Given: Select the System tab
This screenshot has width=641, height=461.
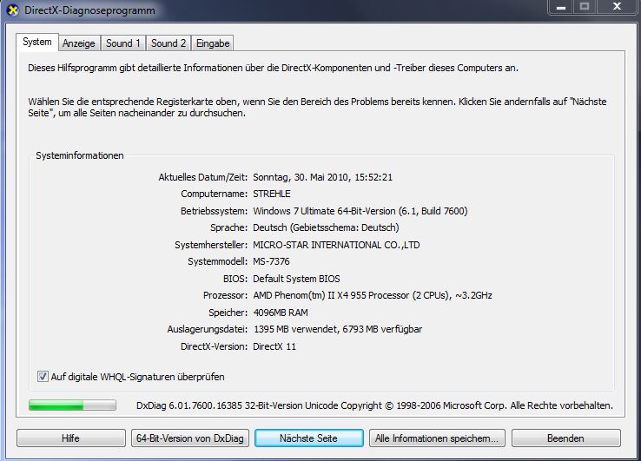Looking at the screenshot, I should [37, 42].
